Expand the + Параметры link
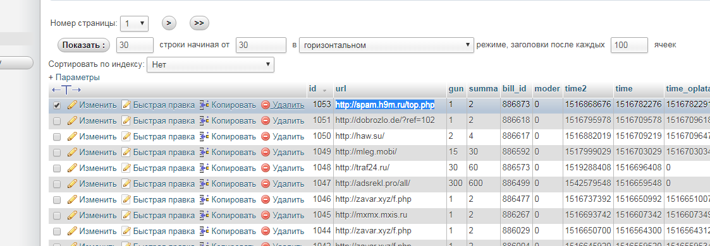This screenshot has height=246, width=710. click(74, 77)
